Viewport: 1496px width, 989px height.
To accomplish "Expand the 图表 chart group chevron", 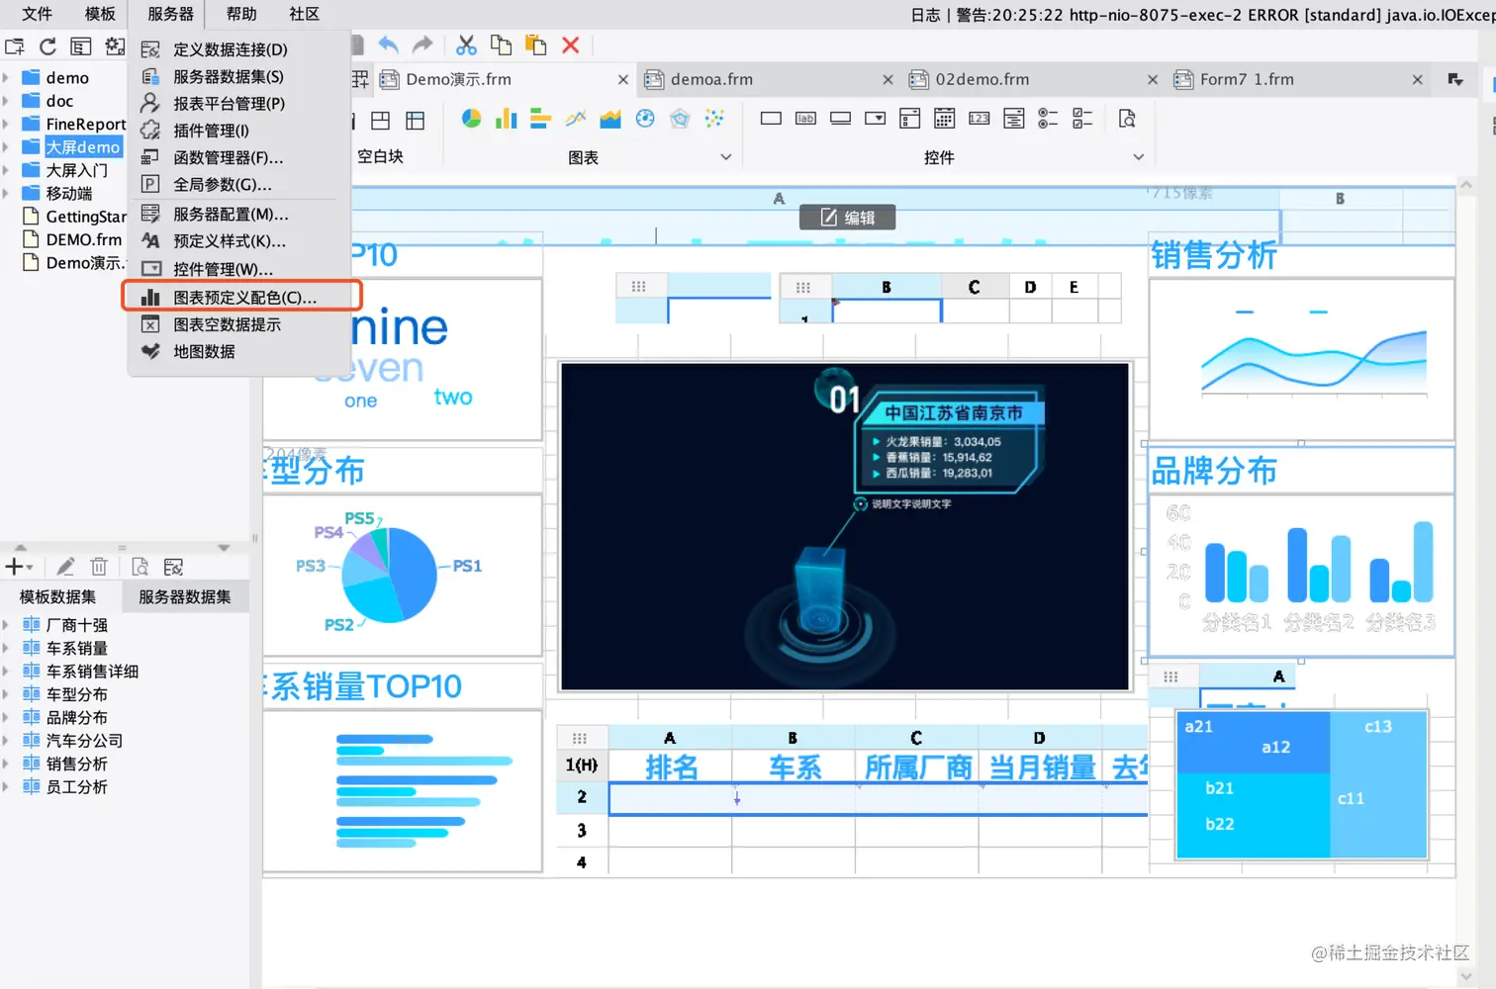I will coord(726,156).
